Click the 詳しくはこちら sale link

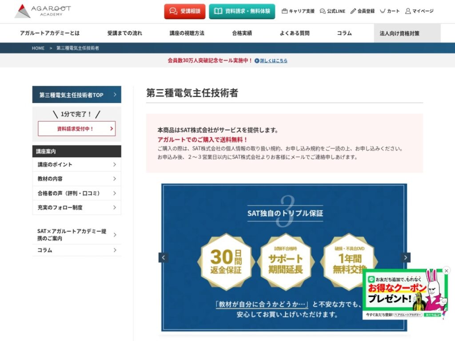pyautogui.click(x=274, y=60)
